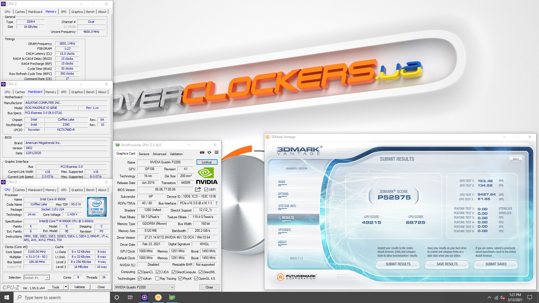Viewport: 539px width, 303px height.
Task: Toggle the DirectML checkbox
Action: [201, 272]
